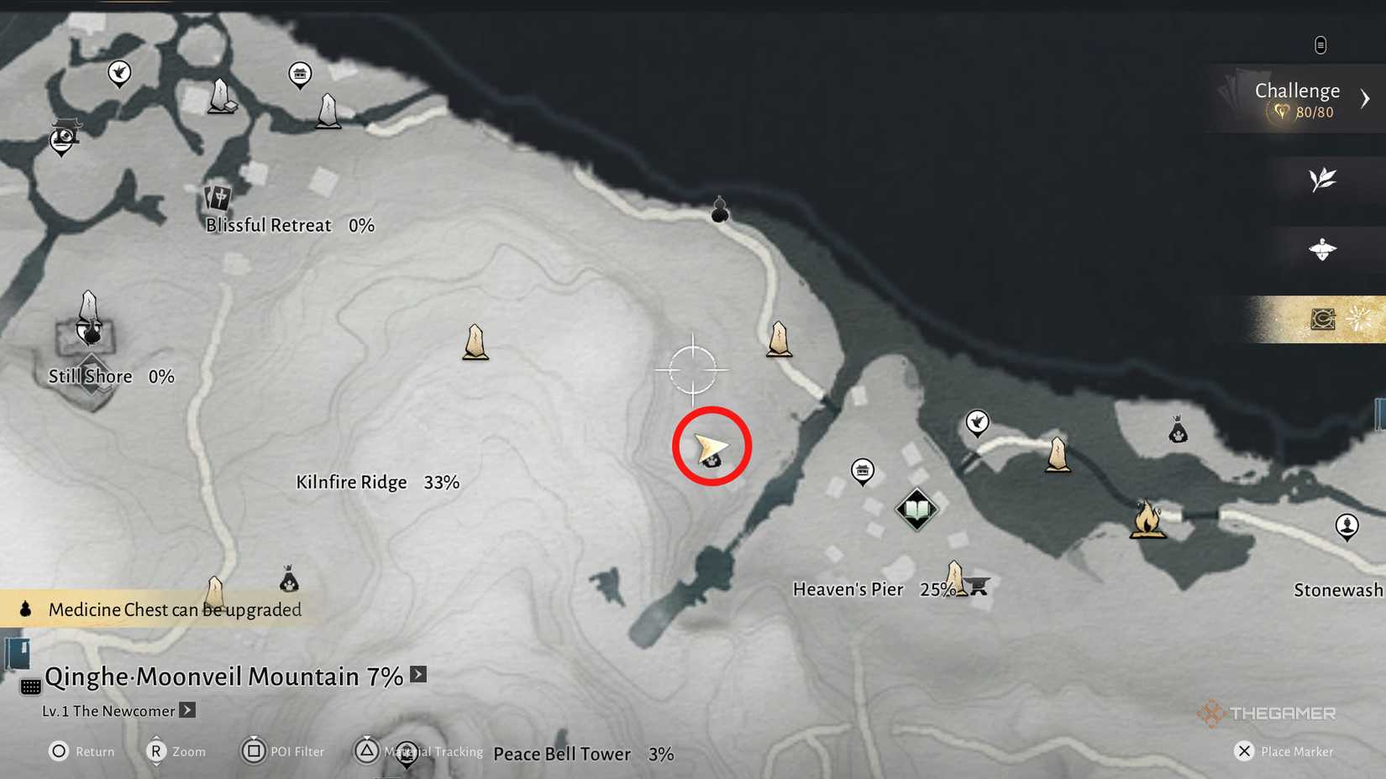Select the campfire icon near Stonewash

[1147, 519]
